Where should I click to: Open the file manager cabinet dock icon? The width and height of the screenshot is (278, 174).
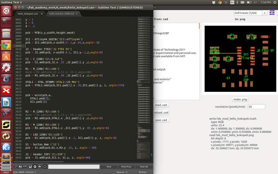6,33
